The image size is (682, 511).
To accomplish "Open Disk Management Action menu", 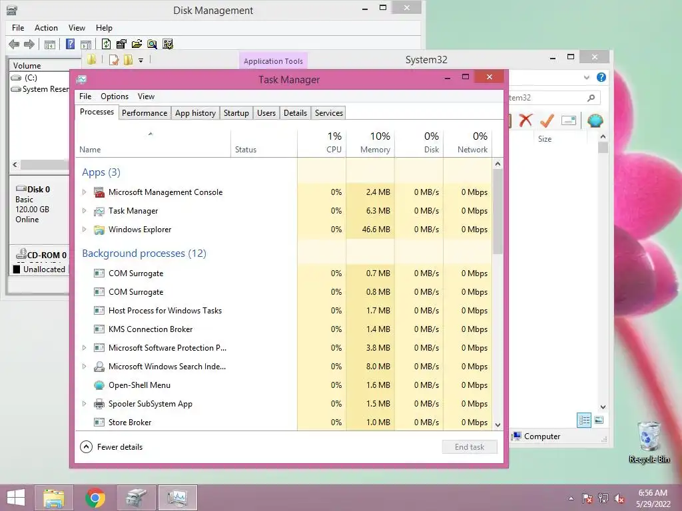I will point(46,28).
